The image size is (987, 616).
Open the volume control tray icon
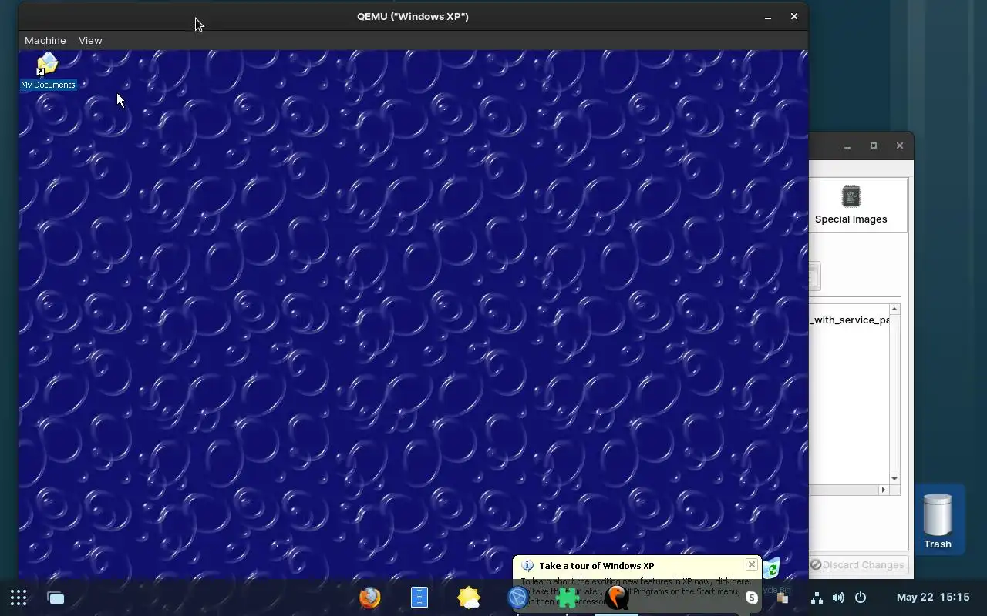click(838, 598)
